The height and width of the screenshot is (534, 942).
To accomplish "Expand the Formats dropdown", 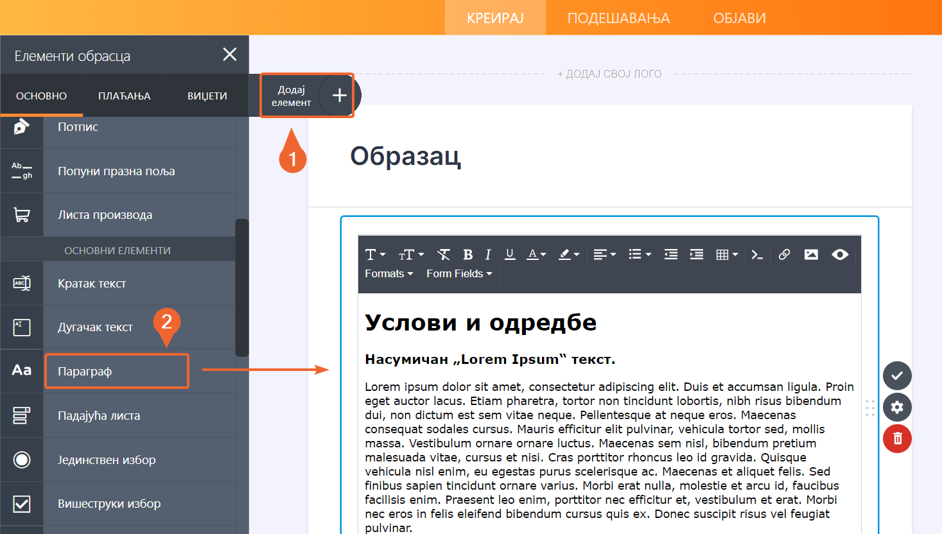I will click(388, 273).
